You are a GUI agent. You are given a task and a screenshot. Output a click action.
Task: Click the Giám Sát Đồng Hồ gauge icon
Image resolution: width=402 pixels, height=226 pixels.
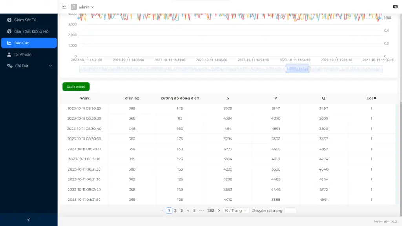(x=9, y=31)
